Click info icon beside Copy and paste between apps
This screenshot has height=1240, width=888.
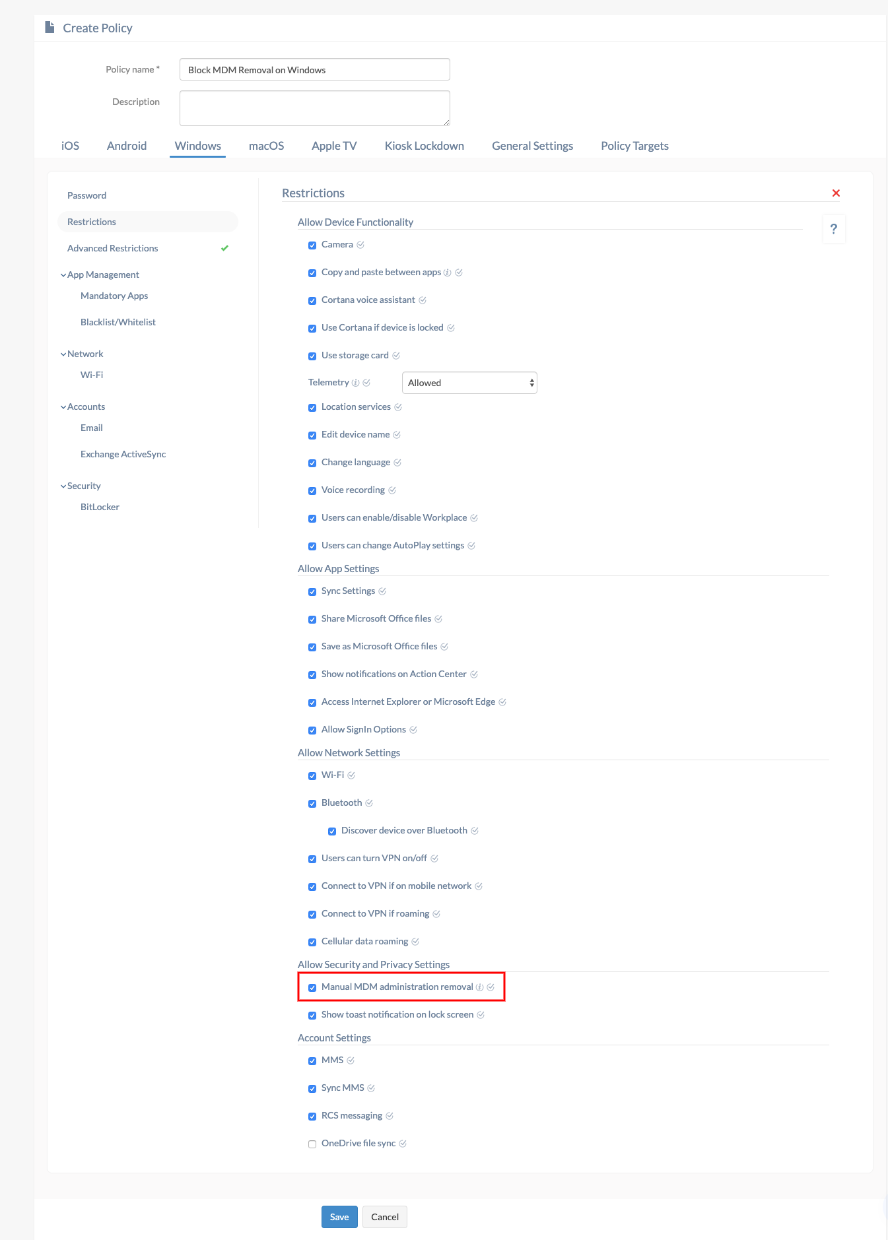(448, 273)
